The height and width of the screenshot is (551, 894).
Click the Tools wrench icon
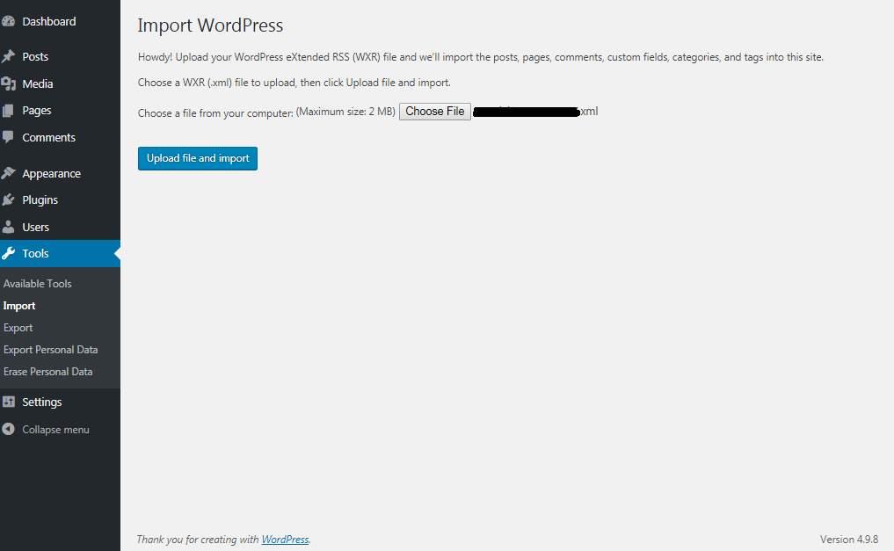click(x=8, y=254)
